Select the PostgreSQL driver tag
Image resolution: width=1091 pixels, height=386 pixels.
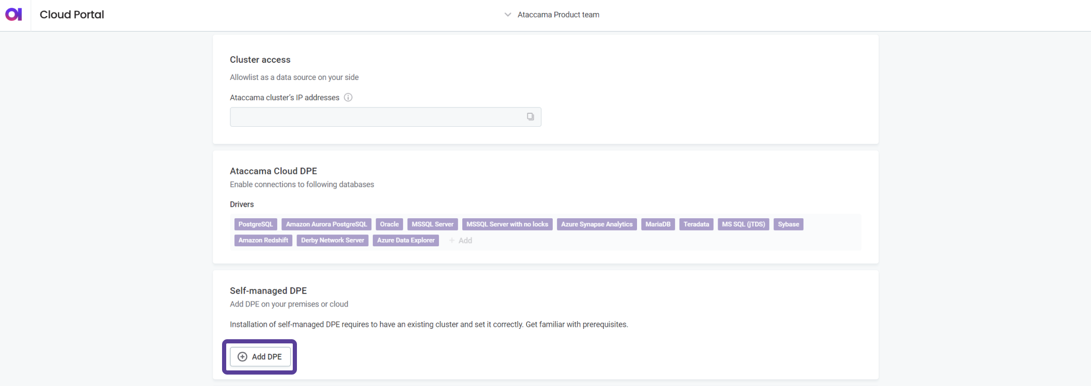[255, 224]
